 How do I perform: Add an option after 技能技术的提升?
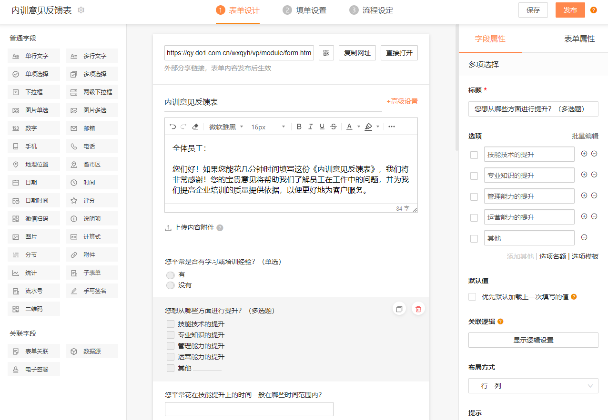(584, 154)
